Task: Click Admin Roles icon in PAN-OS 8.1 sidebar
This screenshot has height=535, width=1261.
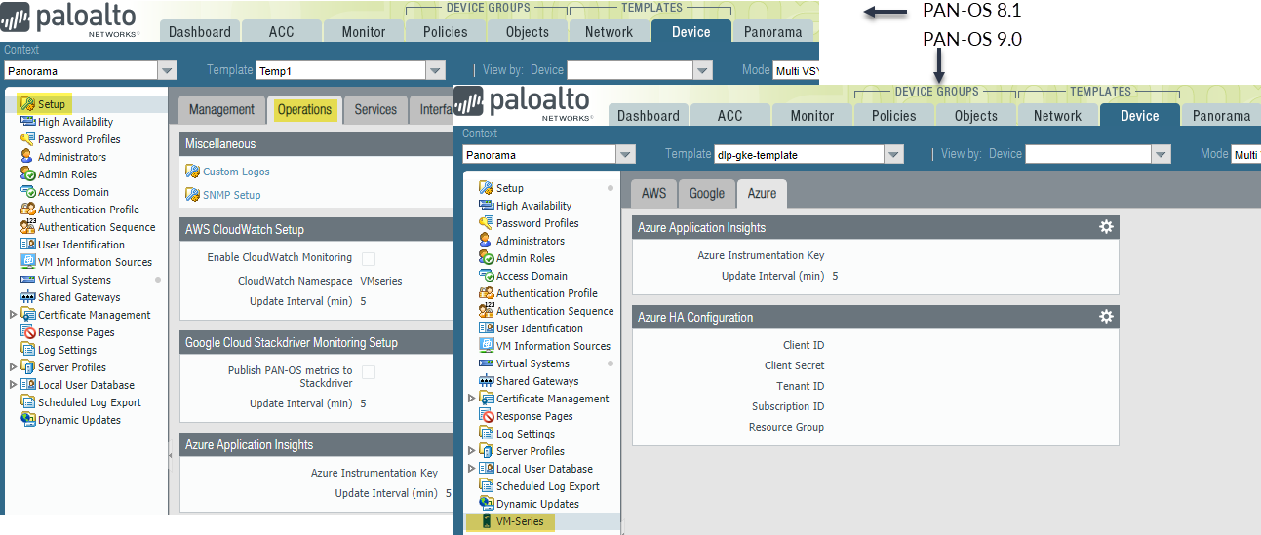Action: click(x=28, y=174)
